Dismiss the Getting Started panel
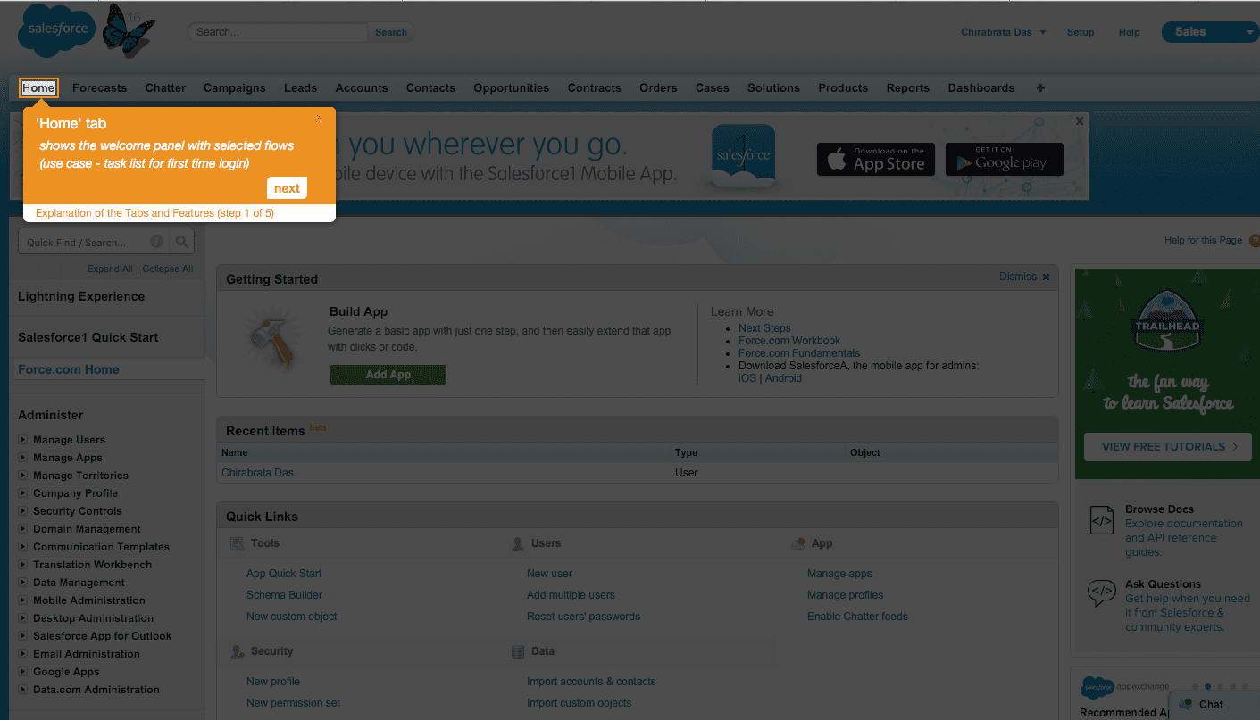The height and width of the screenshot is (720, 1260). click(x=1024, y=277)
